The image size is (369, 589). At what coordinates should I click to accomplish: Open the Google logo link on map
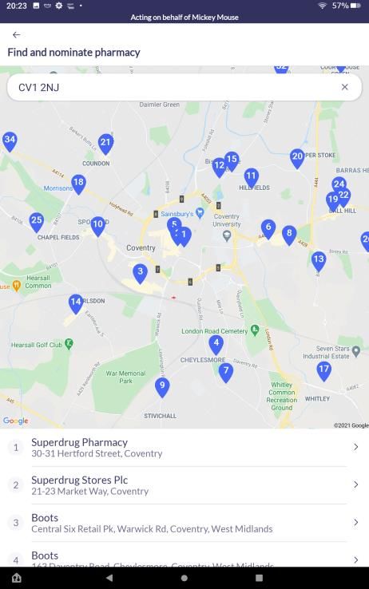[16, 421]
